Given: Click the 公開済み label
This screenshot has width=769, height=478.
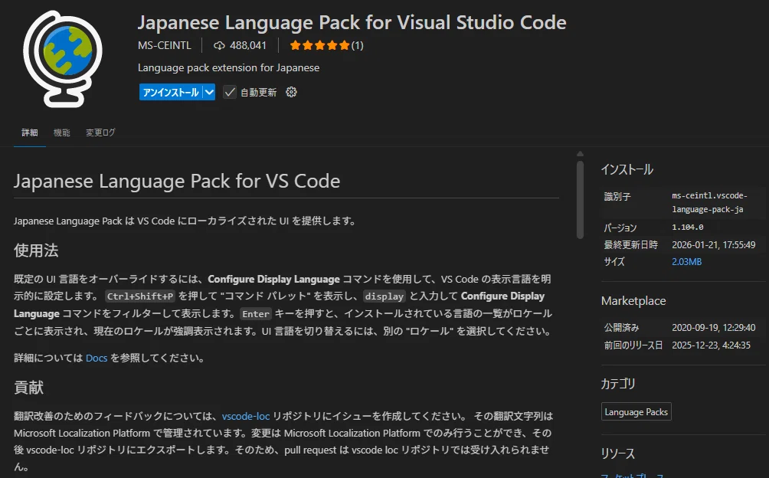Looking at the screenshot, I should point(621,328).
